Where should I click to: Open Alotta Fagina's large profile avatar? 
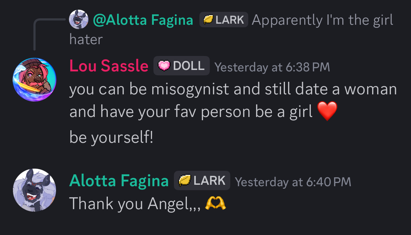[34, 190]
